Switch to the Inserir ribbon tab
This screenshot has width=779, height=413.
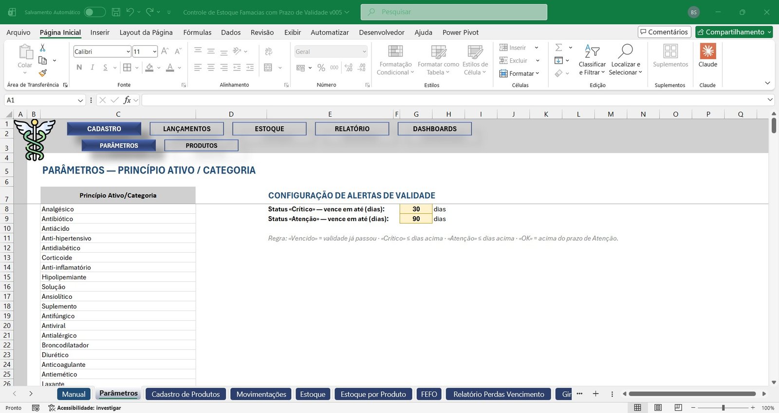click(100, 33)
